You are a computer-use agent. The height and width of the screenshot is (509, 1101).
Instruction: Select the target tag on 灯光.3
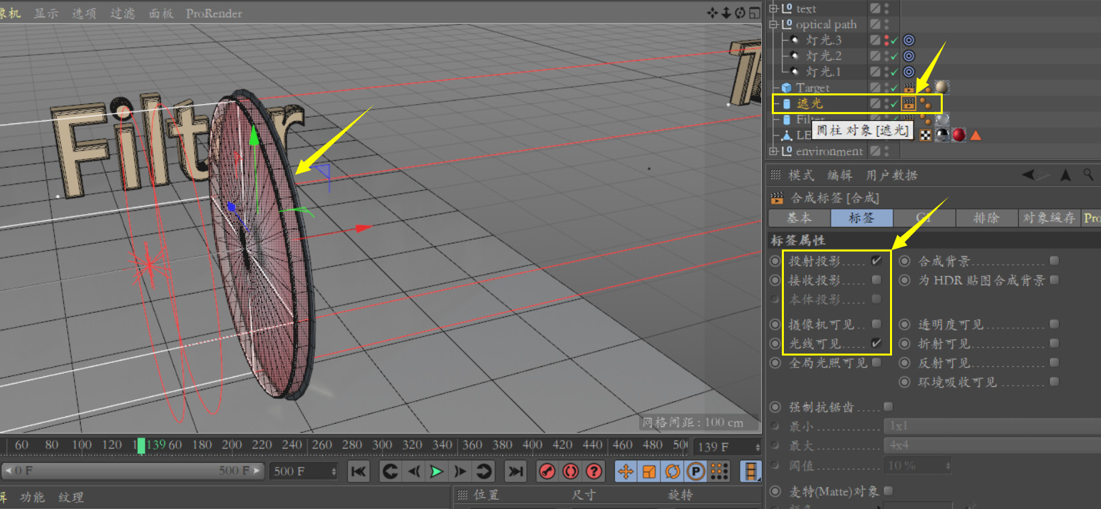[x=909, y=40]
